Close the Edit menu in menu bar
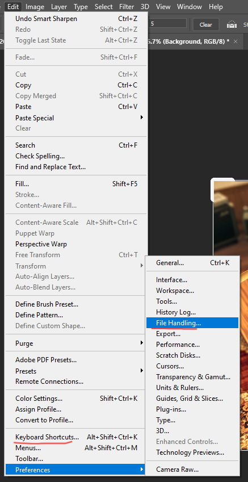This screenshot has width=248, height=482. point(13,6)
